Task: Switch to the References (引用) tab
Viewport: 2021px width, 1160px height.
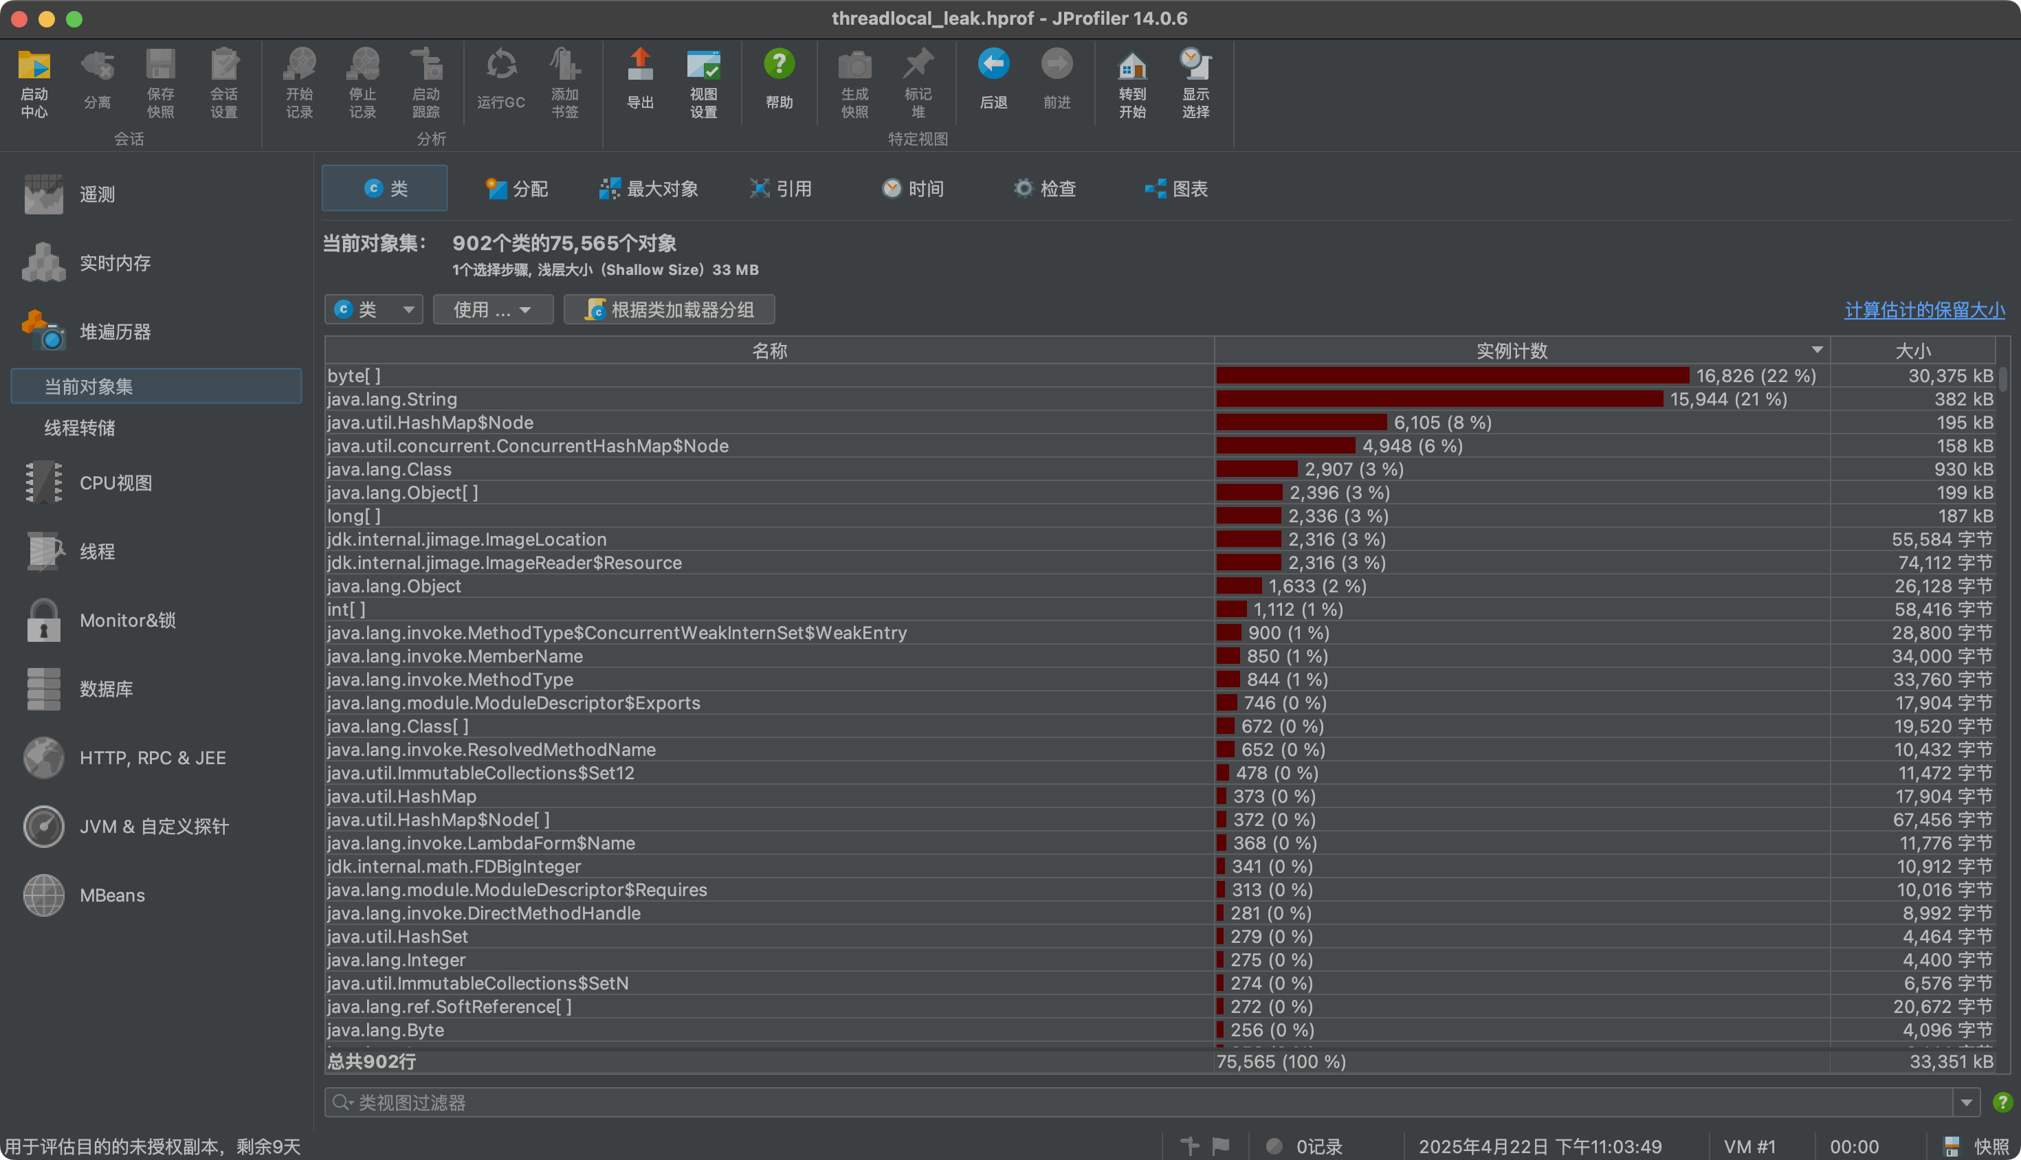Action: [780, 189]
